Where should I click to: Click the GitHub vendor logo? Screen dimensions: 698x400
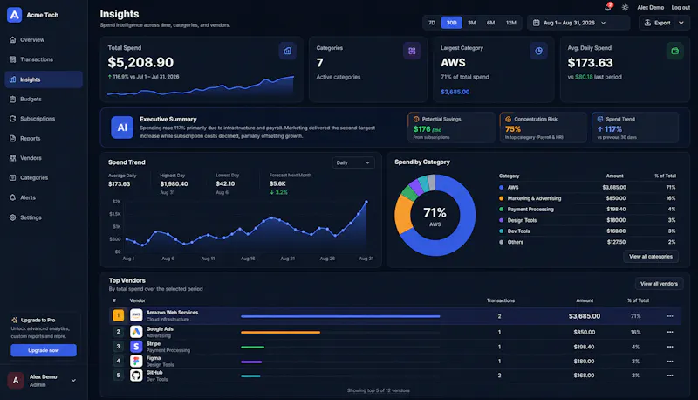[x=136, y=376]
